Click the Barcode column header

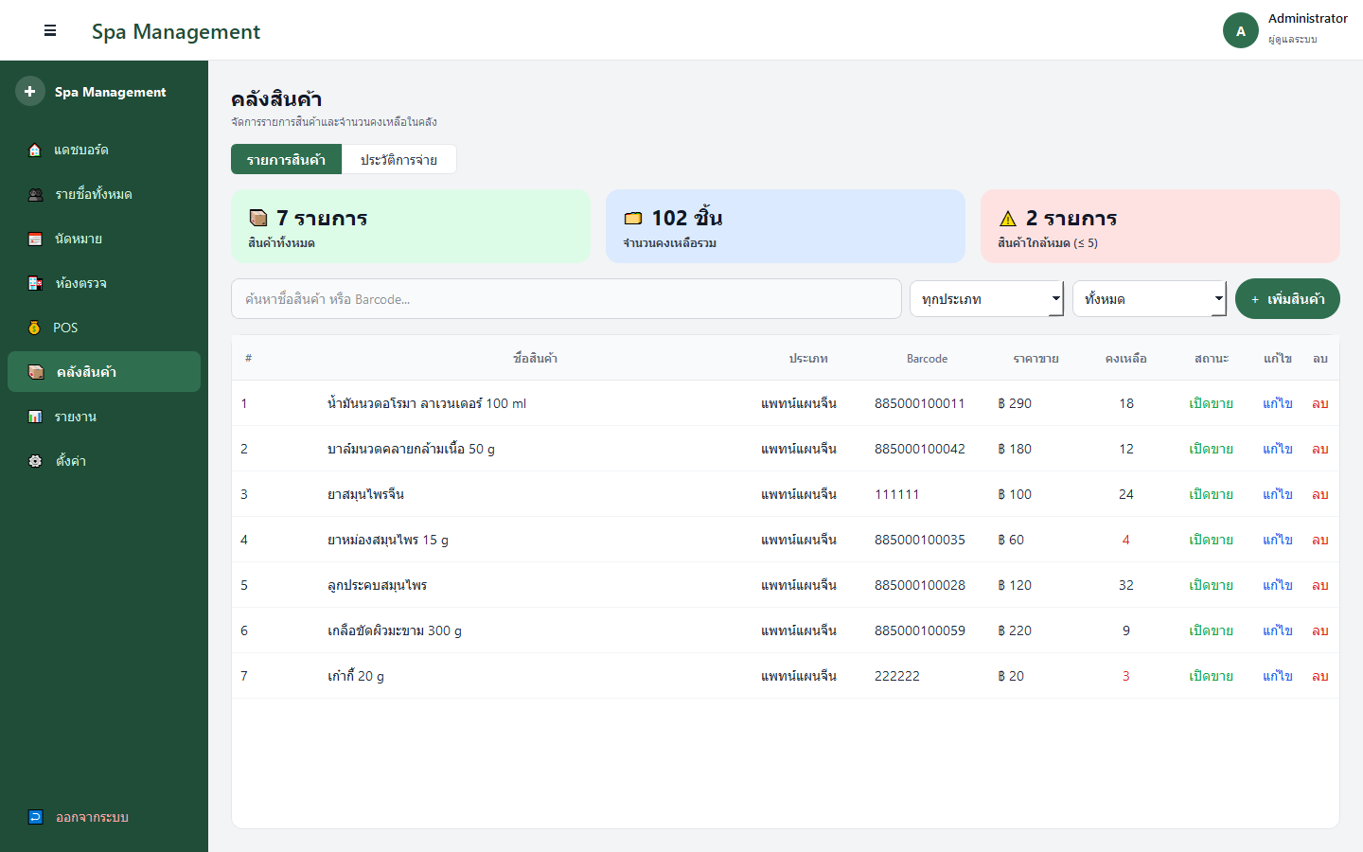point(927,359)
